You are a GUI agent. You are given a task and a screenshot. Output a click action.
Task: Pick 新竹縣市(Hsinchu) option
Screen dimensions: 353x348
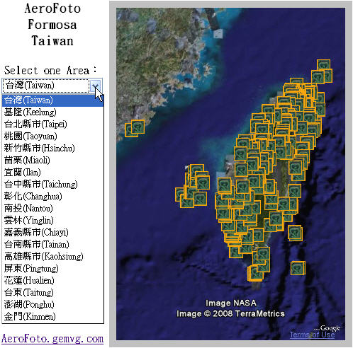(x=52, y=149)
